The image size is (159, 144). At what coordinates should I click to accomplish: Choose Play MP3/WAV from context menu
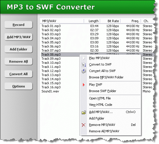click(x=110, y=58)
